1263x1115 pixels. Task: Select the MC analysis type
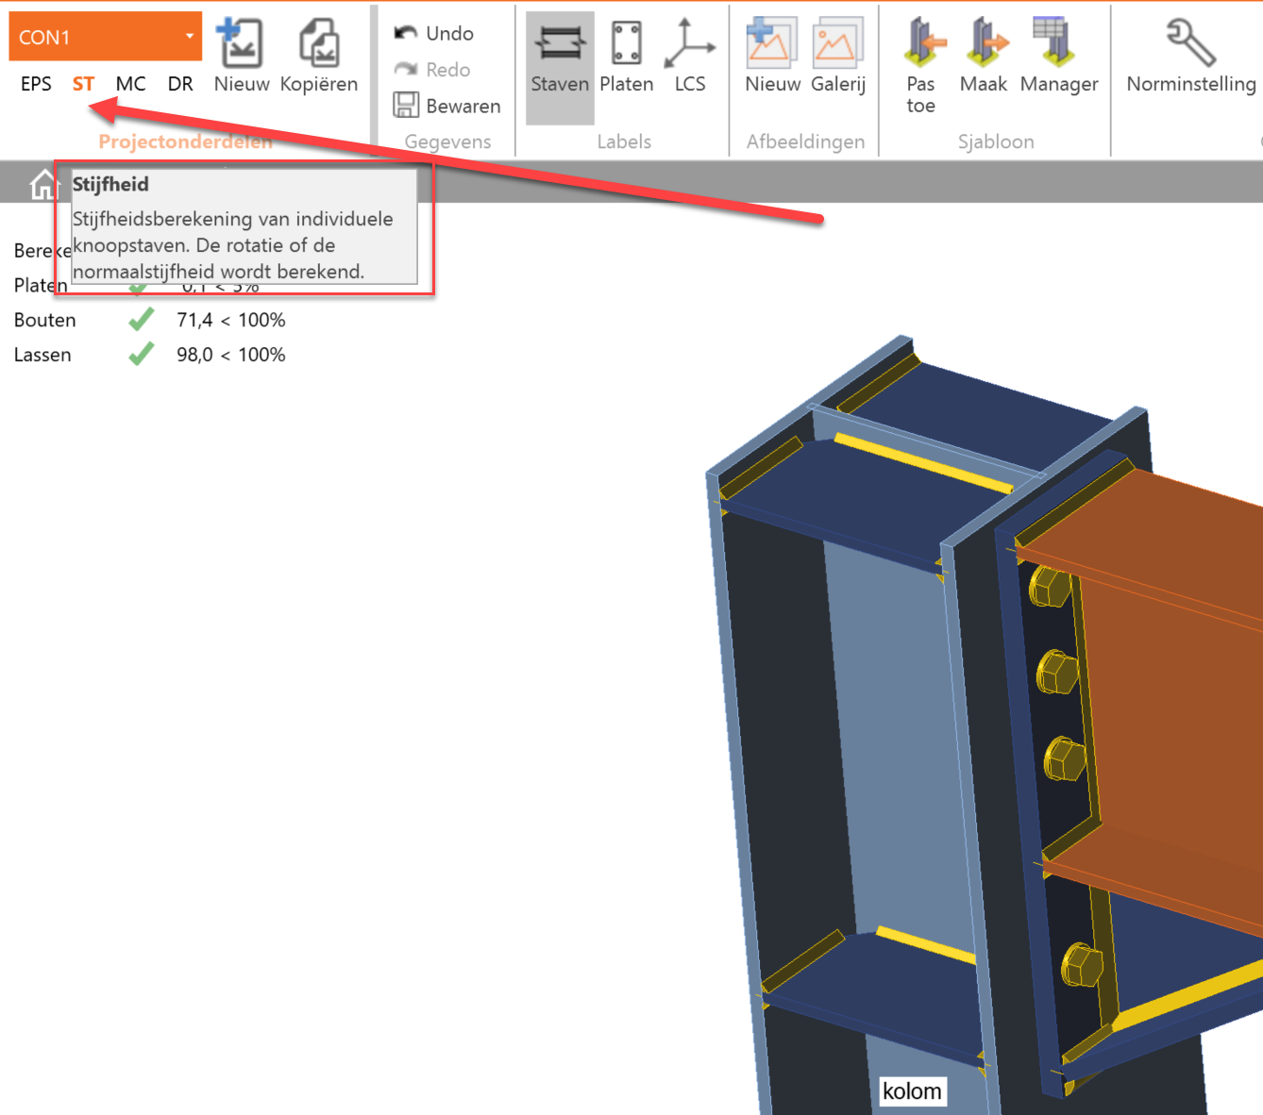tap(130, 84)
